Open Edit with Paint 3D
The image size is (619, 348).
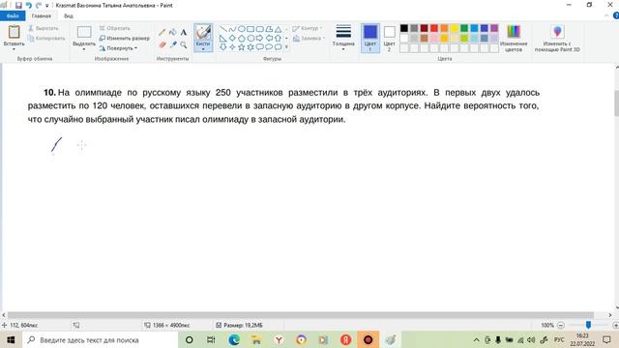(x=557, y=38)
